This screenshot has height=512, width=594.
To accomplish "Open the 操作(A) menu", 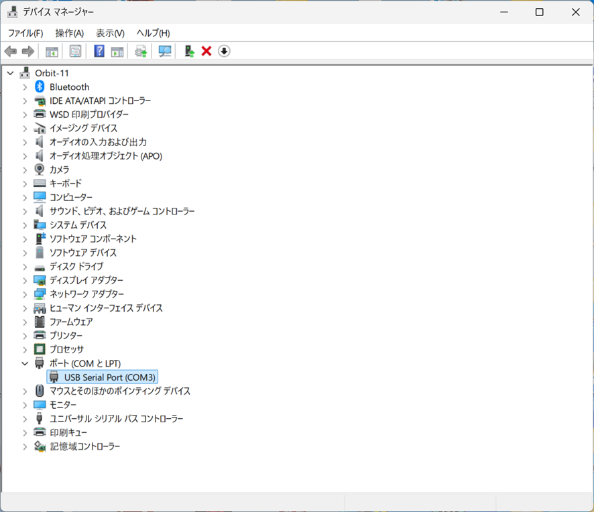I will click(x=69, y=33).
